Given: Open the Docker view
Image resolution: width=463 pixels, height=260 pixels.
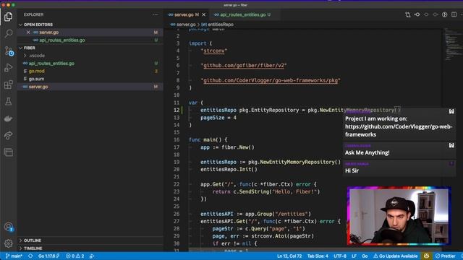Looking at the screenshot, I should (8, 118).
